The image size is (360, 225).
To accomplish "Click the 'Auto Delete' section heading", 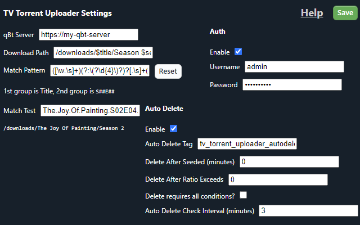I will click(164, 109).
